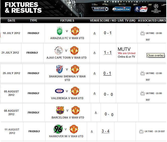Open the 0 - 1 Shanghai Shenhua score link

(x=107, y=73)
